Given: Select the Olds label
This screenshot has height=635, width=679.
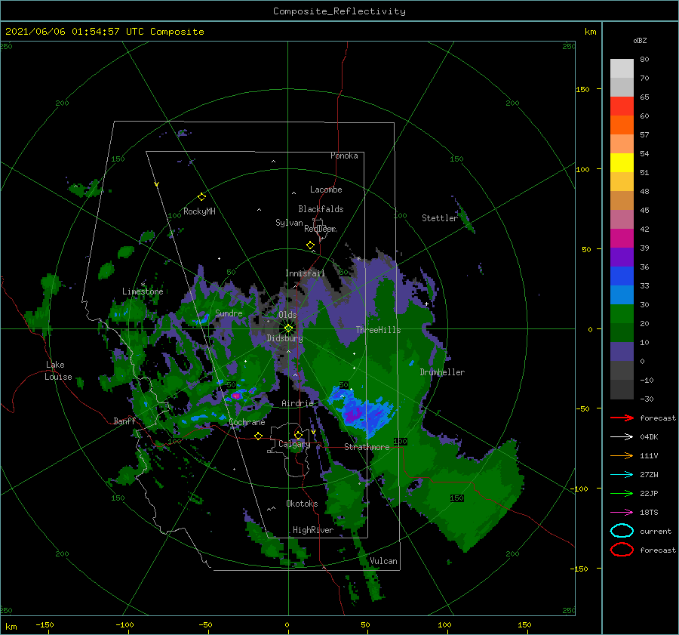Looking at the screenshot, I should click(287, 315).
